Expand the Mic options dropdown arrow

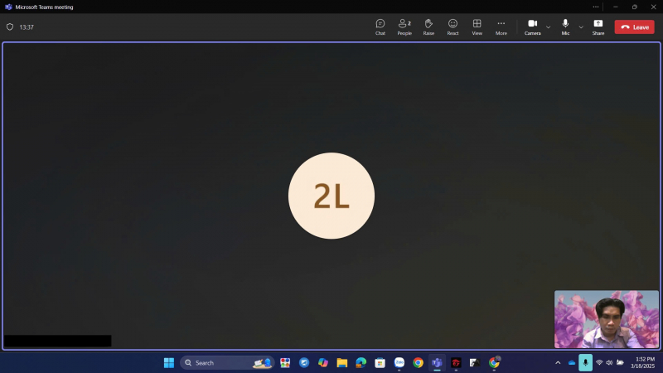coord(581,27)
